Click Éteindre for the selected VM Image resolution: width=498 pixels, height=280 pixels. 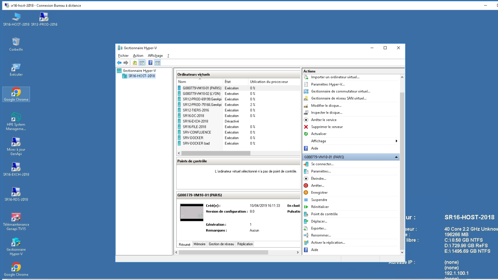[x=318, y=178]
